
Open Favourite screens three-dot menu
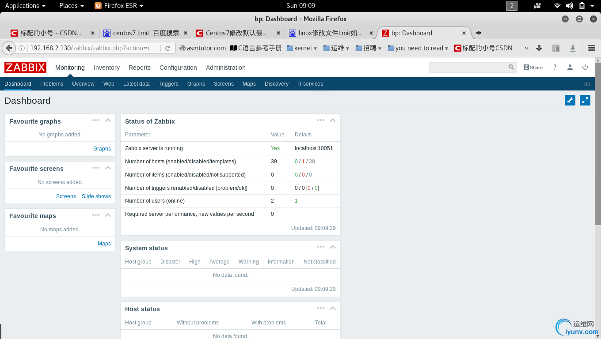[96, 168]
